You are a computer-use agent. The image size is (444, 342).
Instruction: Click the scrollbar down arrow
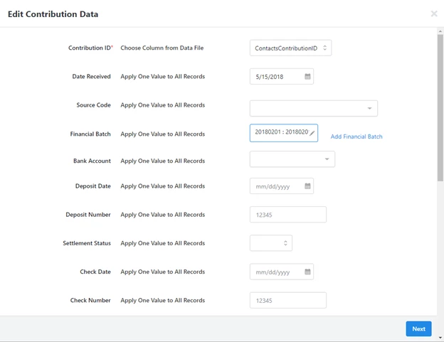(440, 337)
